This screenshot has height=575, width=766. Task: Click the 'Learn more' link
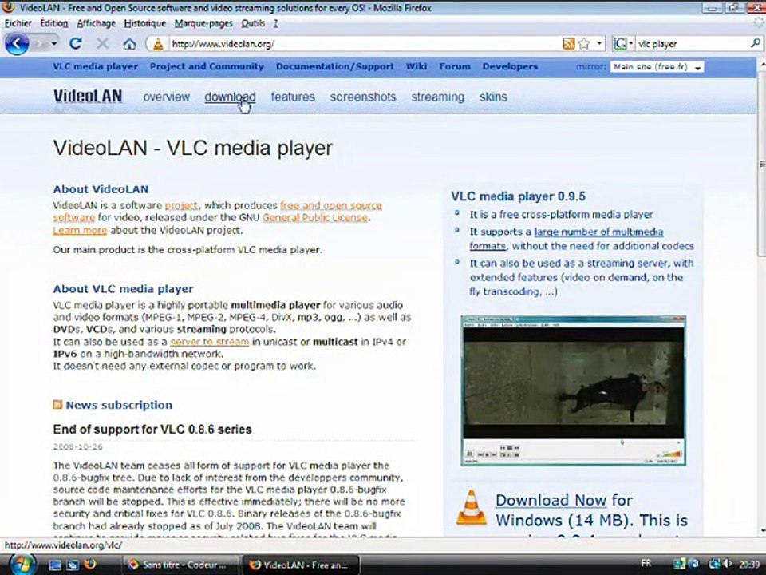click(x=80, y=230)
